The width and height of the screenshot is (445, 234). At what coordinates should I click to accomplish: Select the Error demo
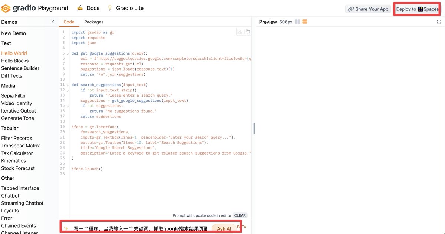(7, 218)
